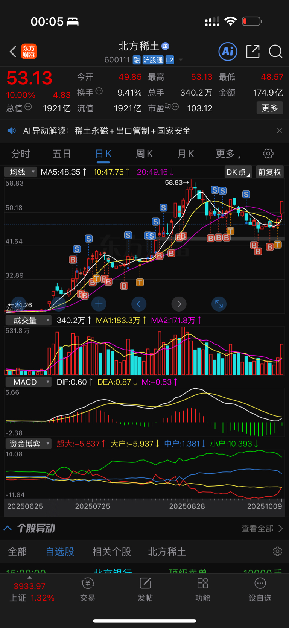
Task: Tap the L2 level badge
Action: [x=170, y=60]
